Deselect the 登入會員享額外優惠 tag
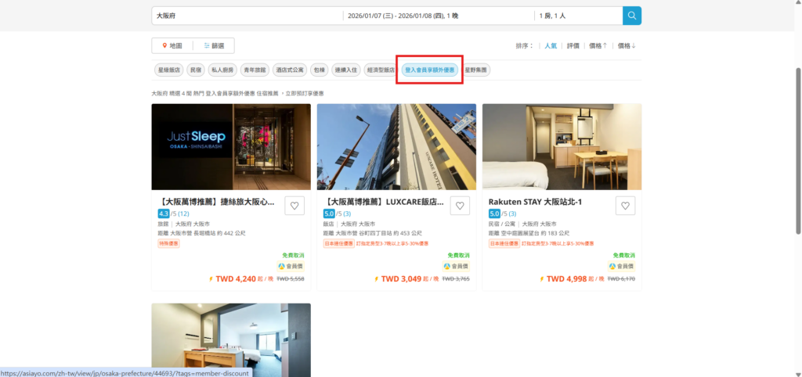The height and width of the screenshot is (377, 802). pyautogui.click(x=430, y=70)
